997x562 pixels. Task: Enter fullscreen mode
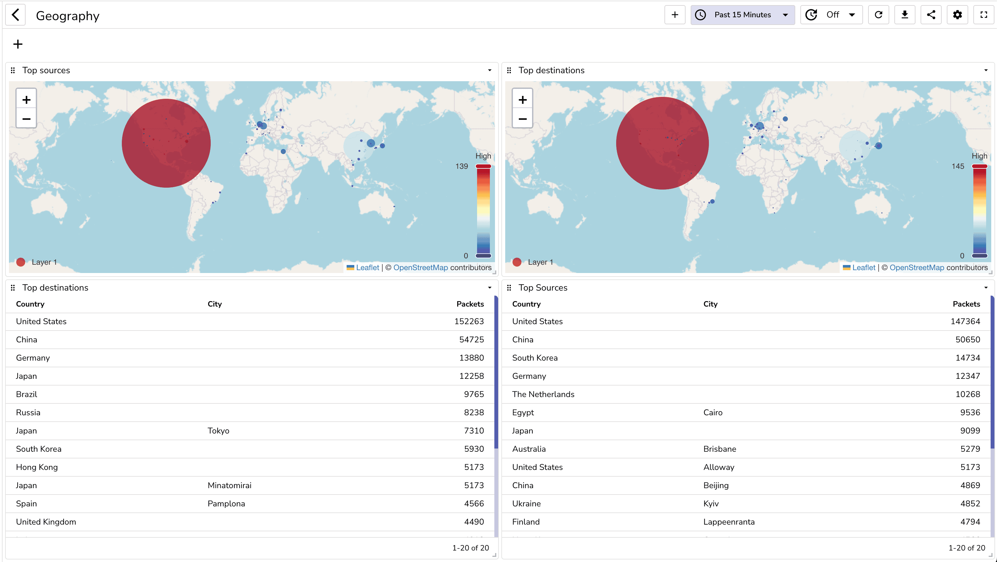pos(984,15)
